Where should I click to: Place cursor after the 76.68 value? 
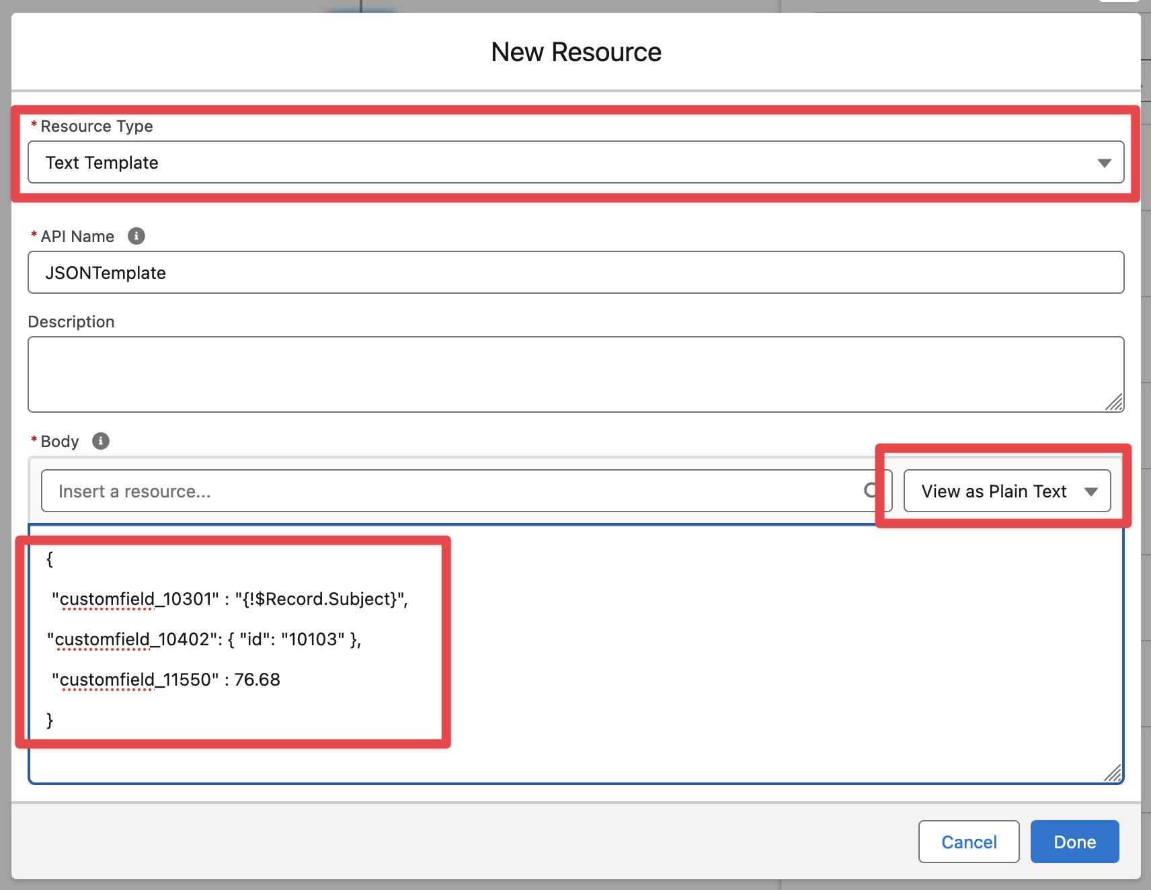[x=281, y=680]
